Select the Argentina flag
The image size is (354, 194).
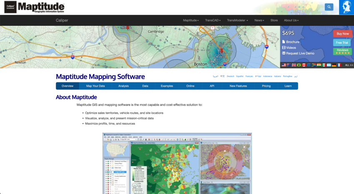329,65
